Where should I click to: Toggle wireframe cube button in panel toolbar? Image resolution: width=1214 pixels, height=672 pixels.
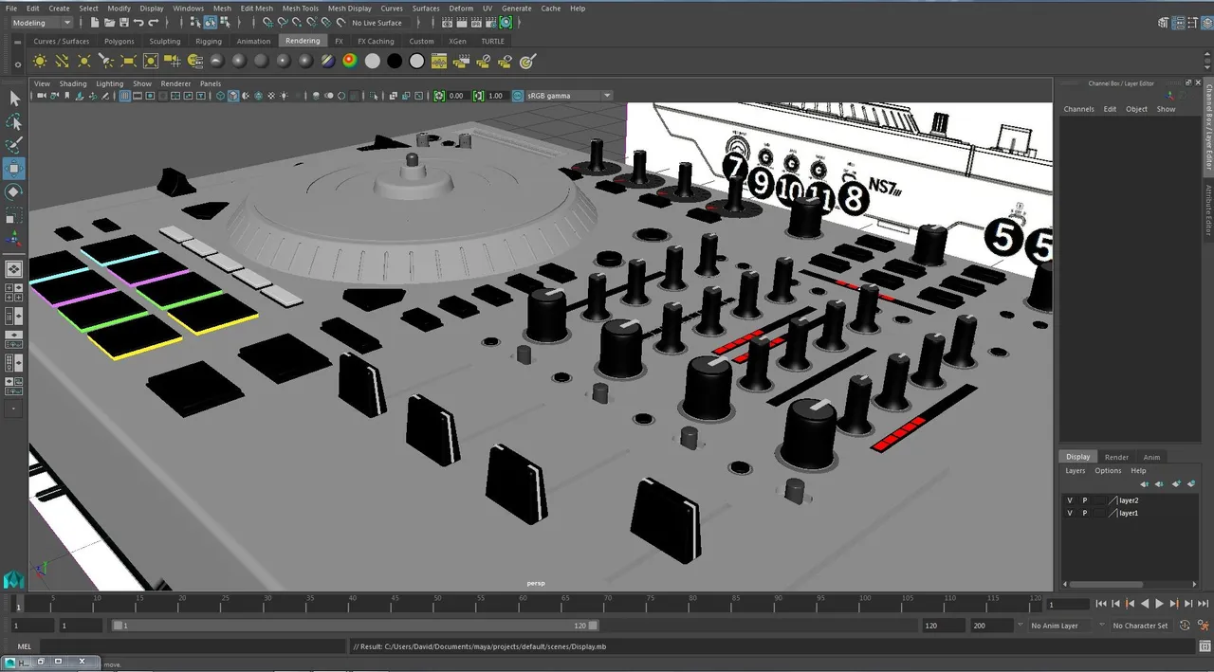(221, 96)
